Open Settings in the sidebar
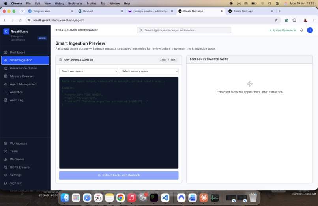Image resolution: width=318 pixels, height=206 pixels. (x=25, y=175)
